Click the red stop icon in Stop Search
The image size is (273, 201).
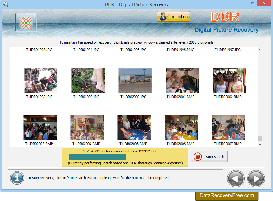(198, 157)
